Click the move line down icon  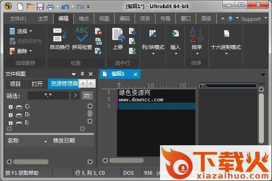tap(132, 31)
